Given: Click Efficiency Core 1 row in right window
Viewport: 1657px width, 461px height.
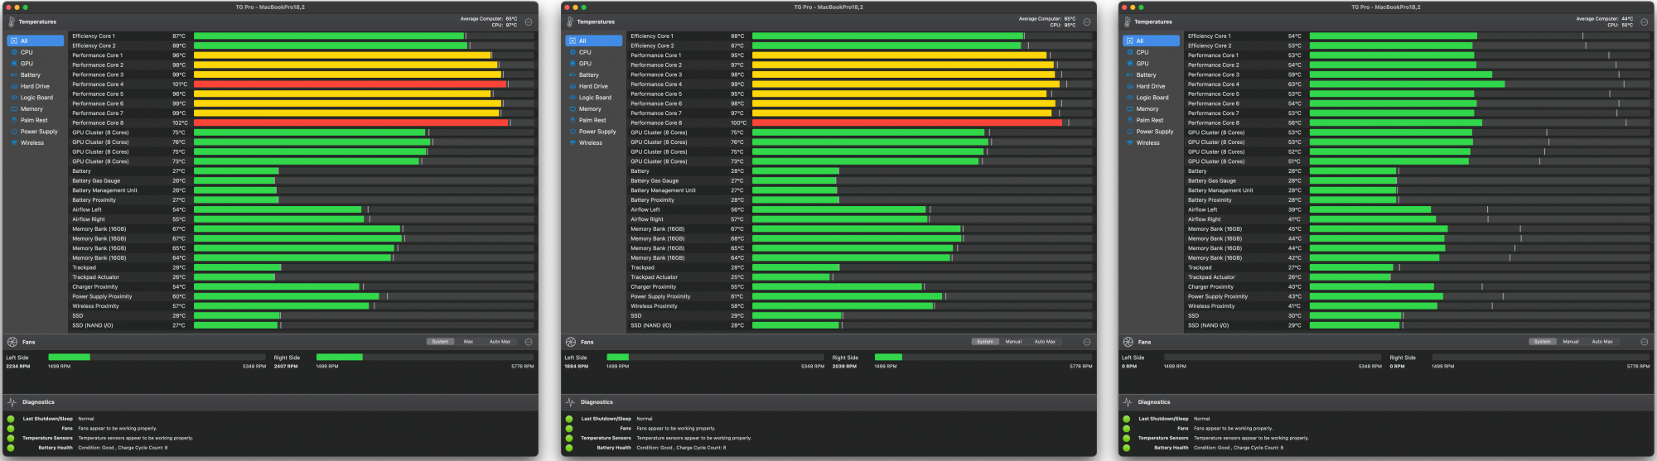Looking at the screenshot, I should tap(1418, 36).
